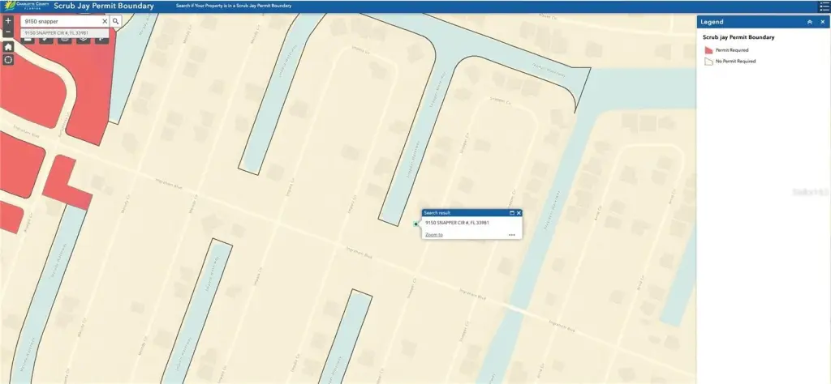Clear the search box text

(x=104, y=21)
